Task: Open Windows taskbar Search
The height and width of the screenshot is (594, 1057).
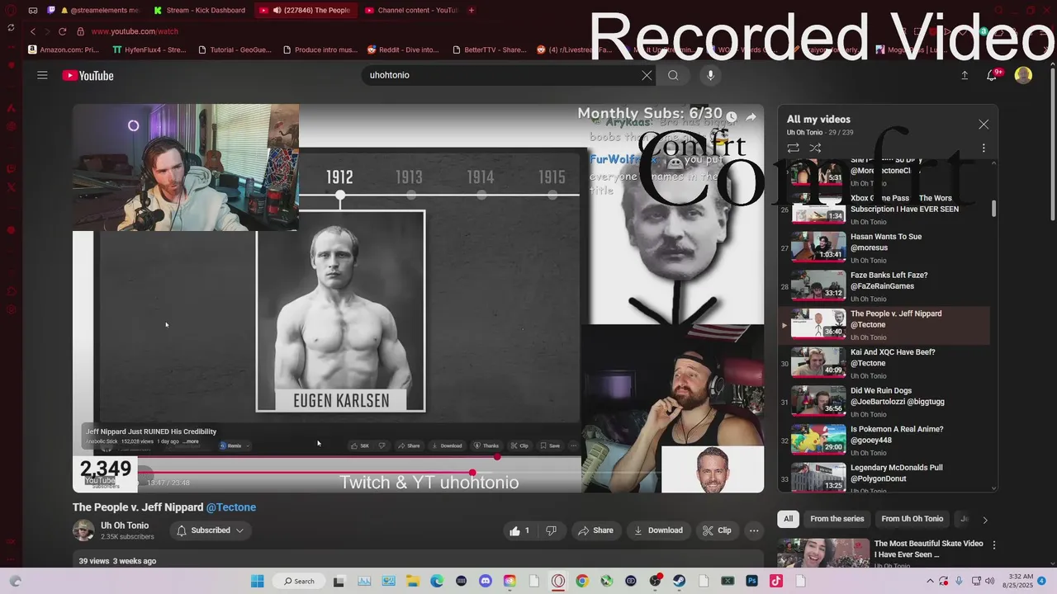Action: (299, 581)
